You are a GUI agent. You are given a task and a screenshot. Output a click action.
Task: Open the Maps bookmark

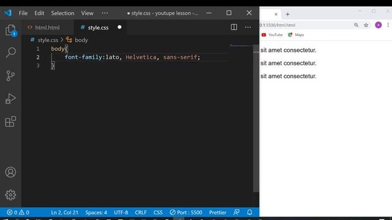point(296,35)
